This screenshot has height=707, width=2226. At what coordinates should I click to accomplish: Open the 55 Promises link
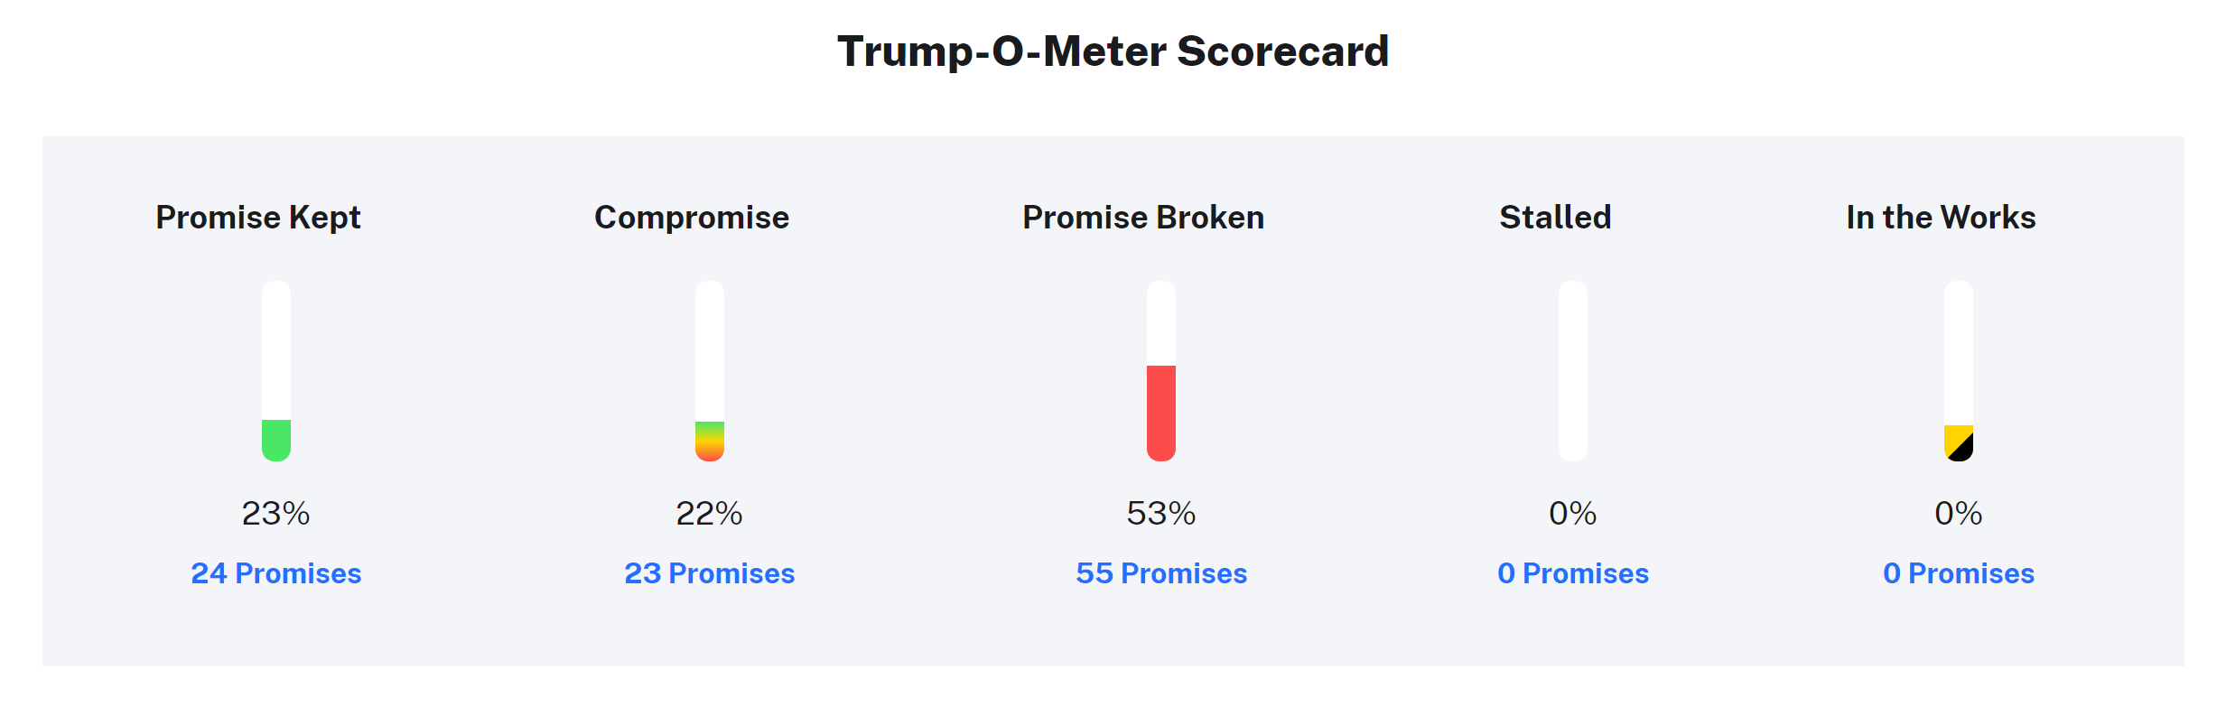pos(1161,573)
